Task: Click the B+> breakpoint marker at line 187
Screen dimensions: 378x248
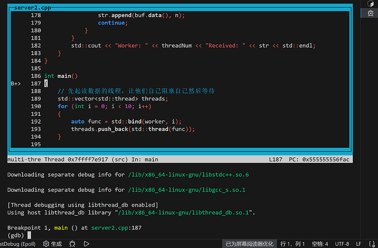Action: (16, 84)
